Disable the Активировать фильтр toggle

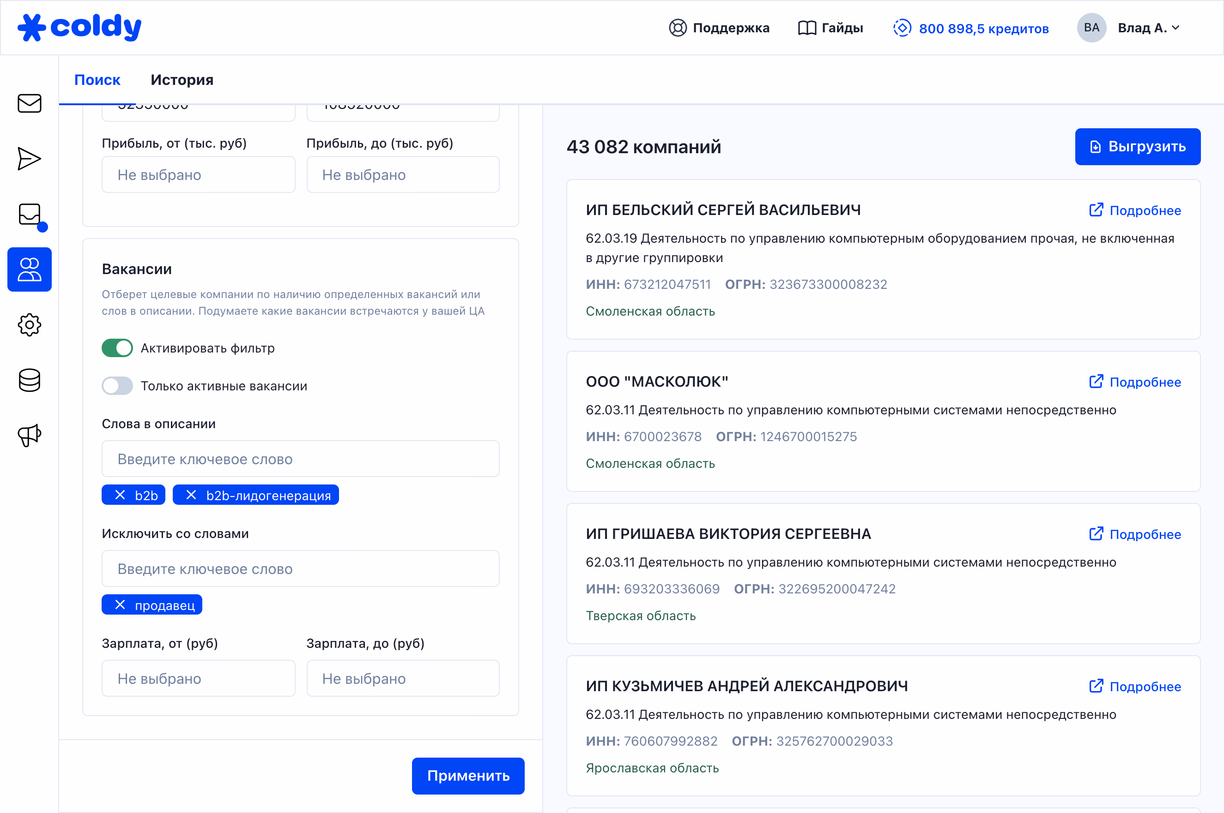pyautogui.click(x=117, y=348)
